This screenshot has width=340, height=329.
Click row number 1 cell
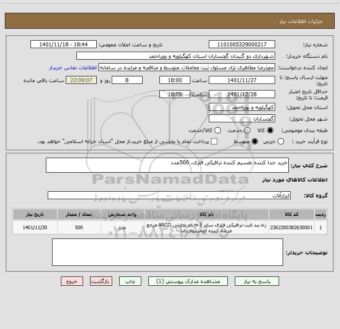coord(321,227)
